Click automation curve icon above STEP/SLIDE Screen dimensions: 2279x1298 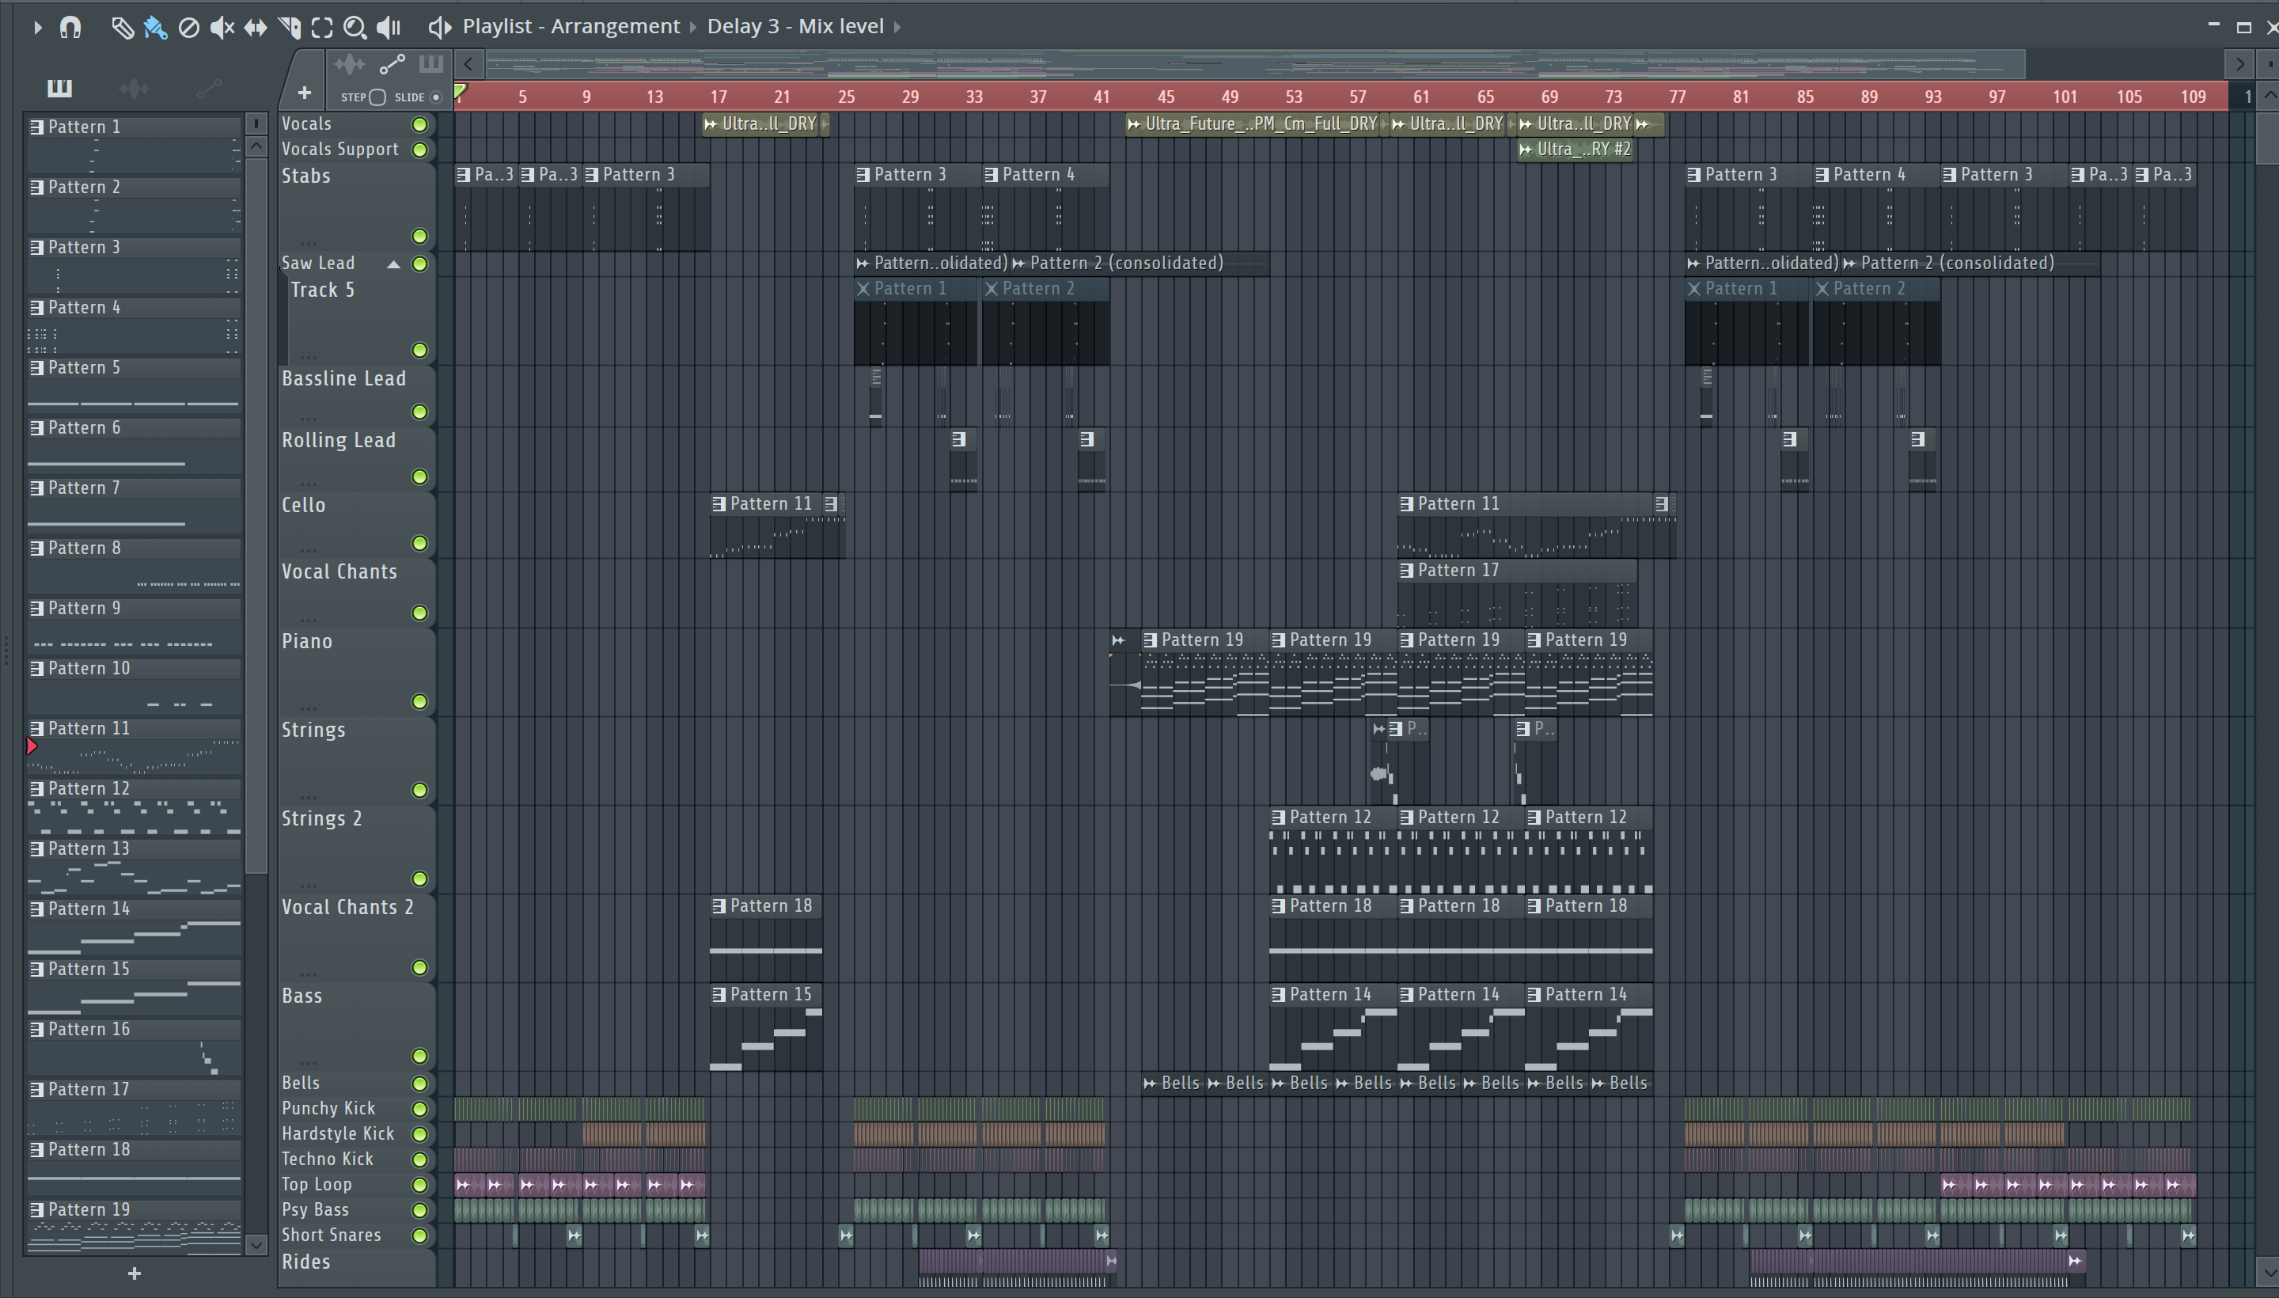tap(392, 64)
